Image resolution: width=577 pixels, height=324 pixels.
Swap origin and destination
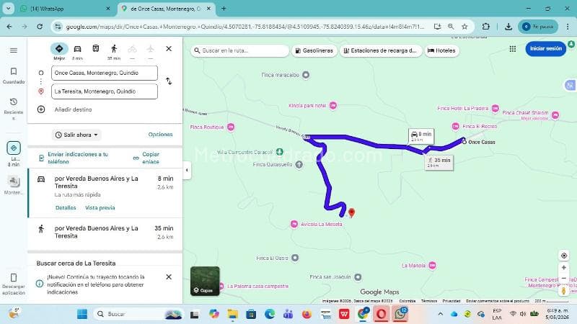pyautogui.click(x=169, y=81)
